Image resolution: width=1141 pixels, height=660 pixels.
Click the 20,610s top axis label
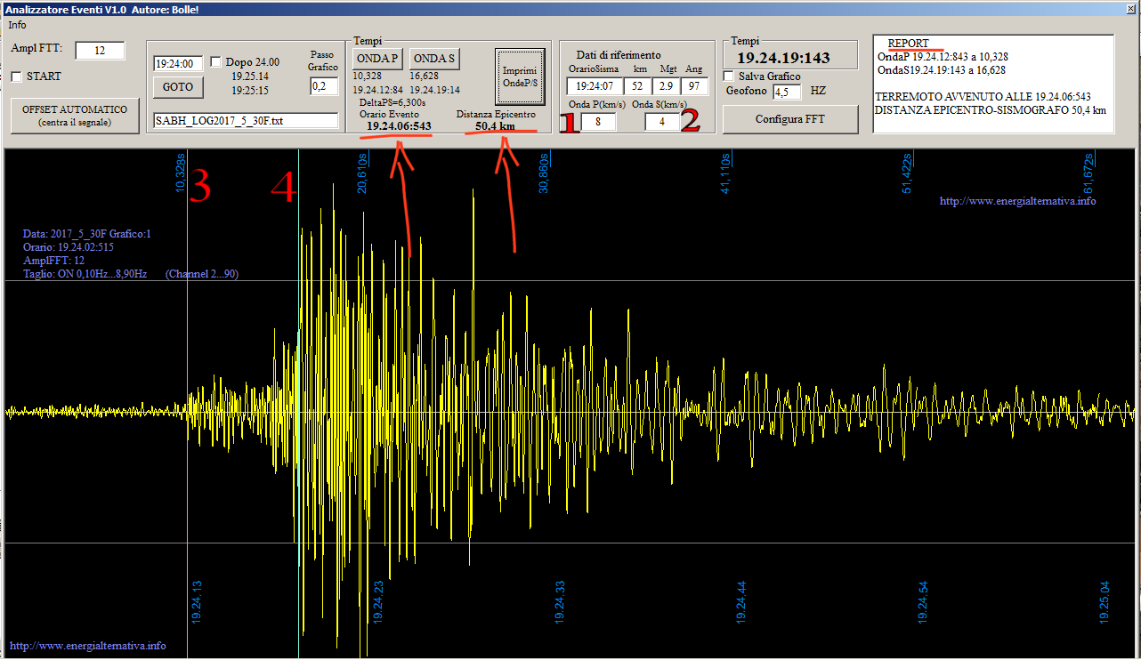pyautogui.click(x=363, y=173)
